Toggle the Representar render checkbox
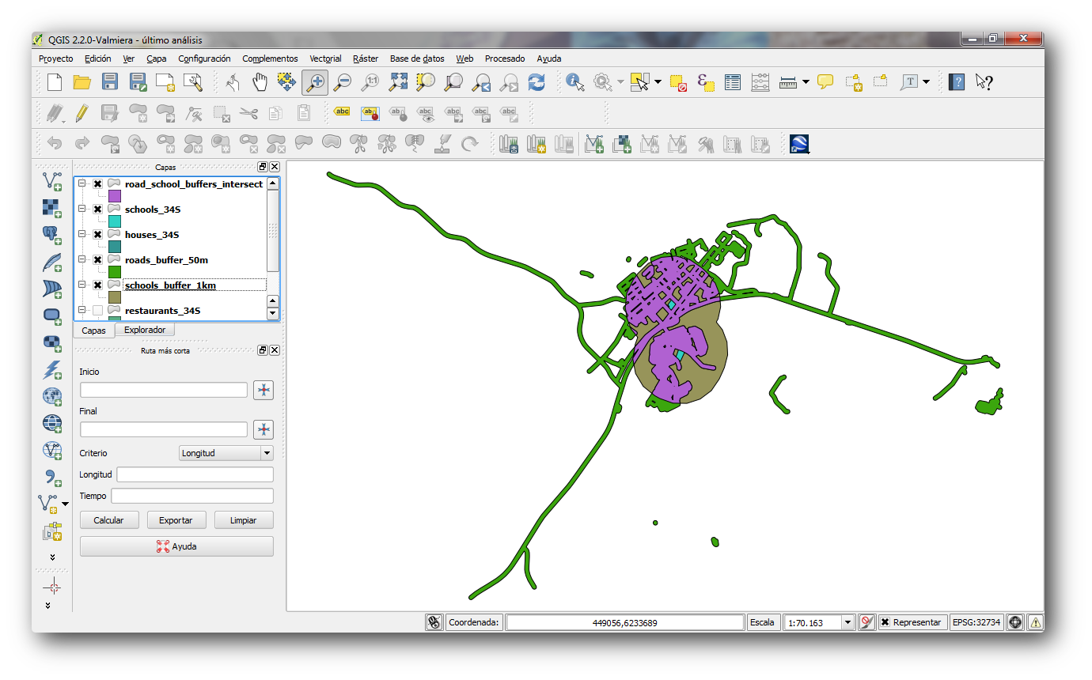The width and height of the screenshot is (1092, 680). (885, 622)
